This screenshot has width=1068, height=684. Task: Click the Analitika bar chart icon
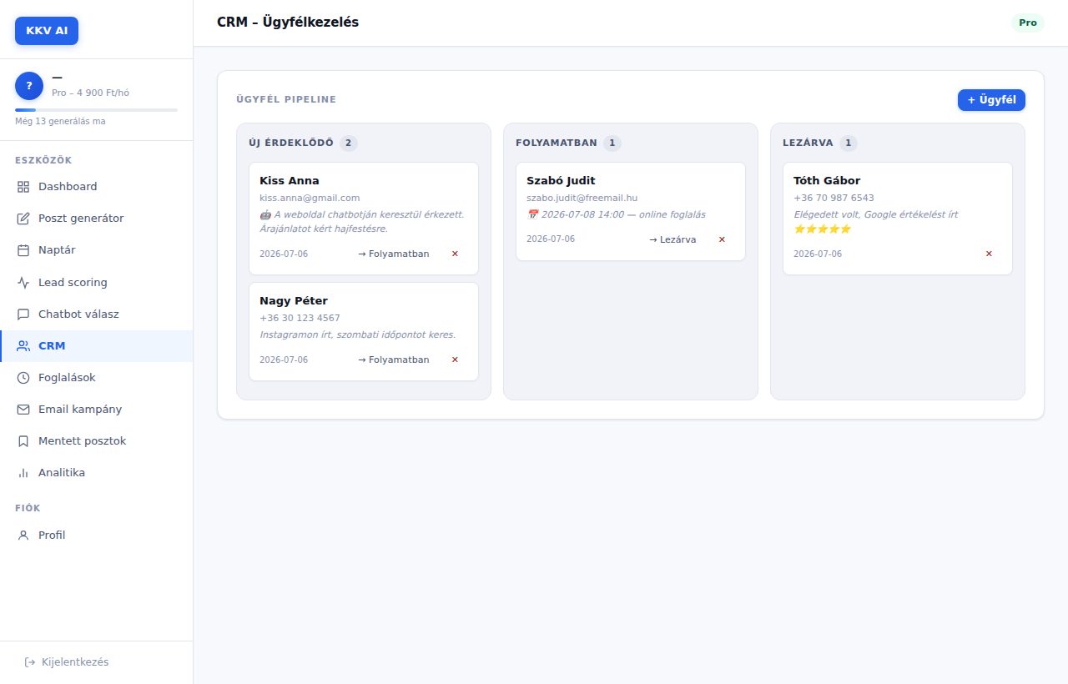tap(23, 473)
